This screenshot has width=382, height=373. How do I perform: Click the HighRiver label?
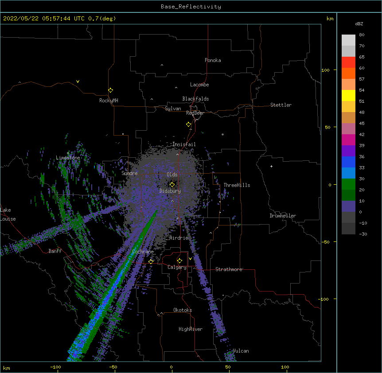point(191,329)
